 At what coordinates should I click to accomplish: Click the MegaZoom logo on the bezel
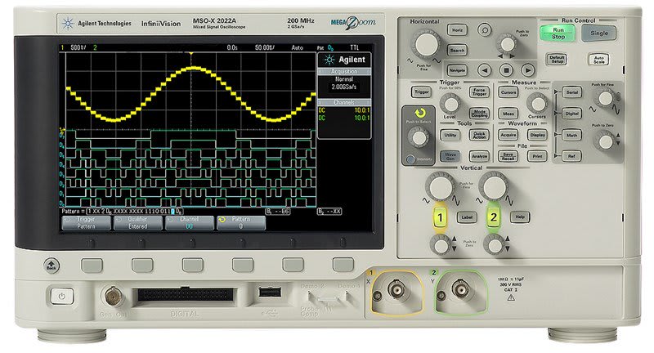353,23
